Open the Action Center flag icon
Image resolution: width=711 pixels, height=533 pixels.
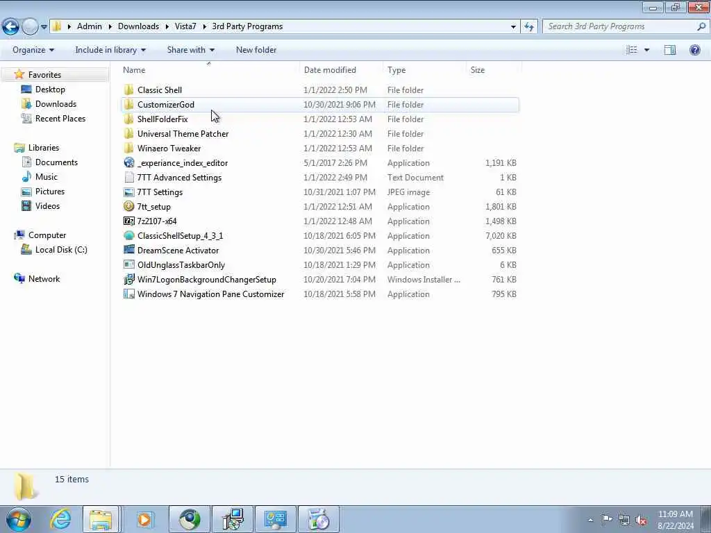pos(607,520)
